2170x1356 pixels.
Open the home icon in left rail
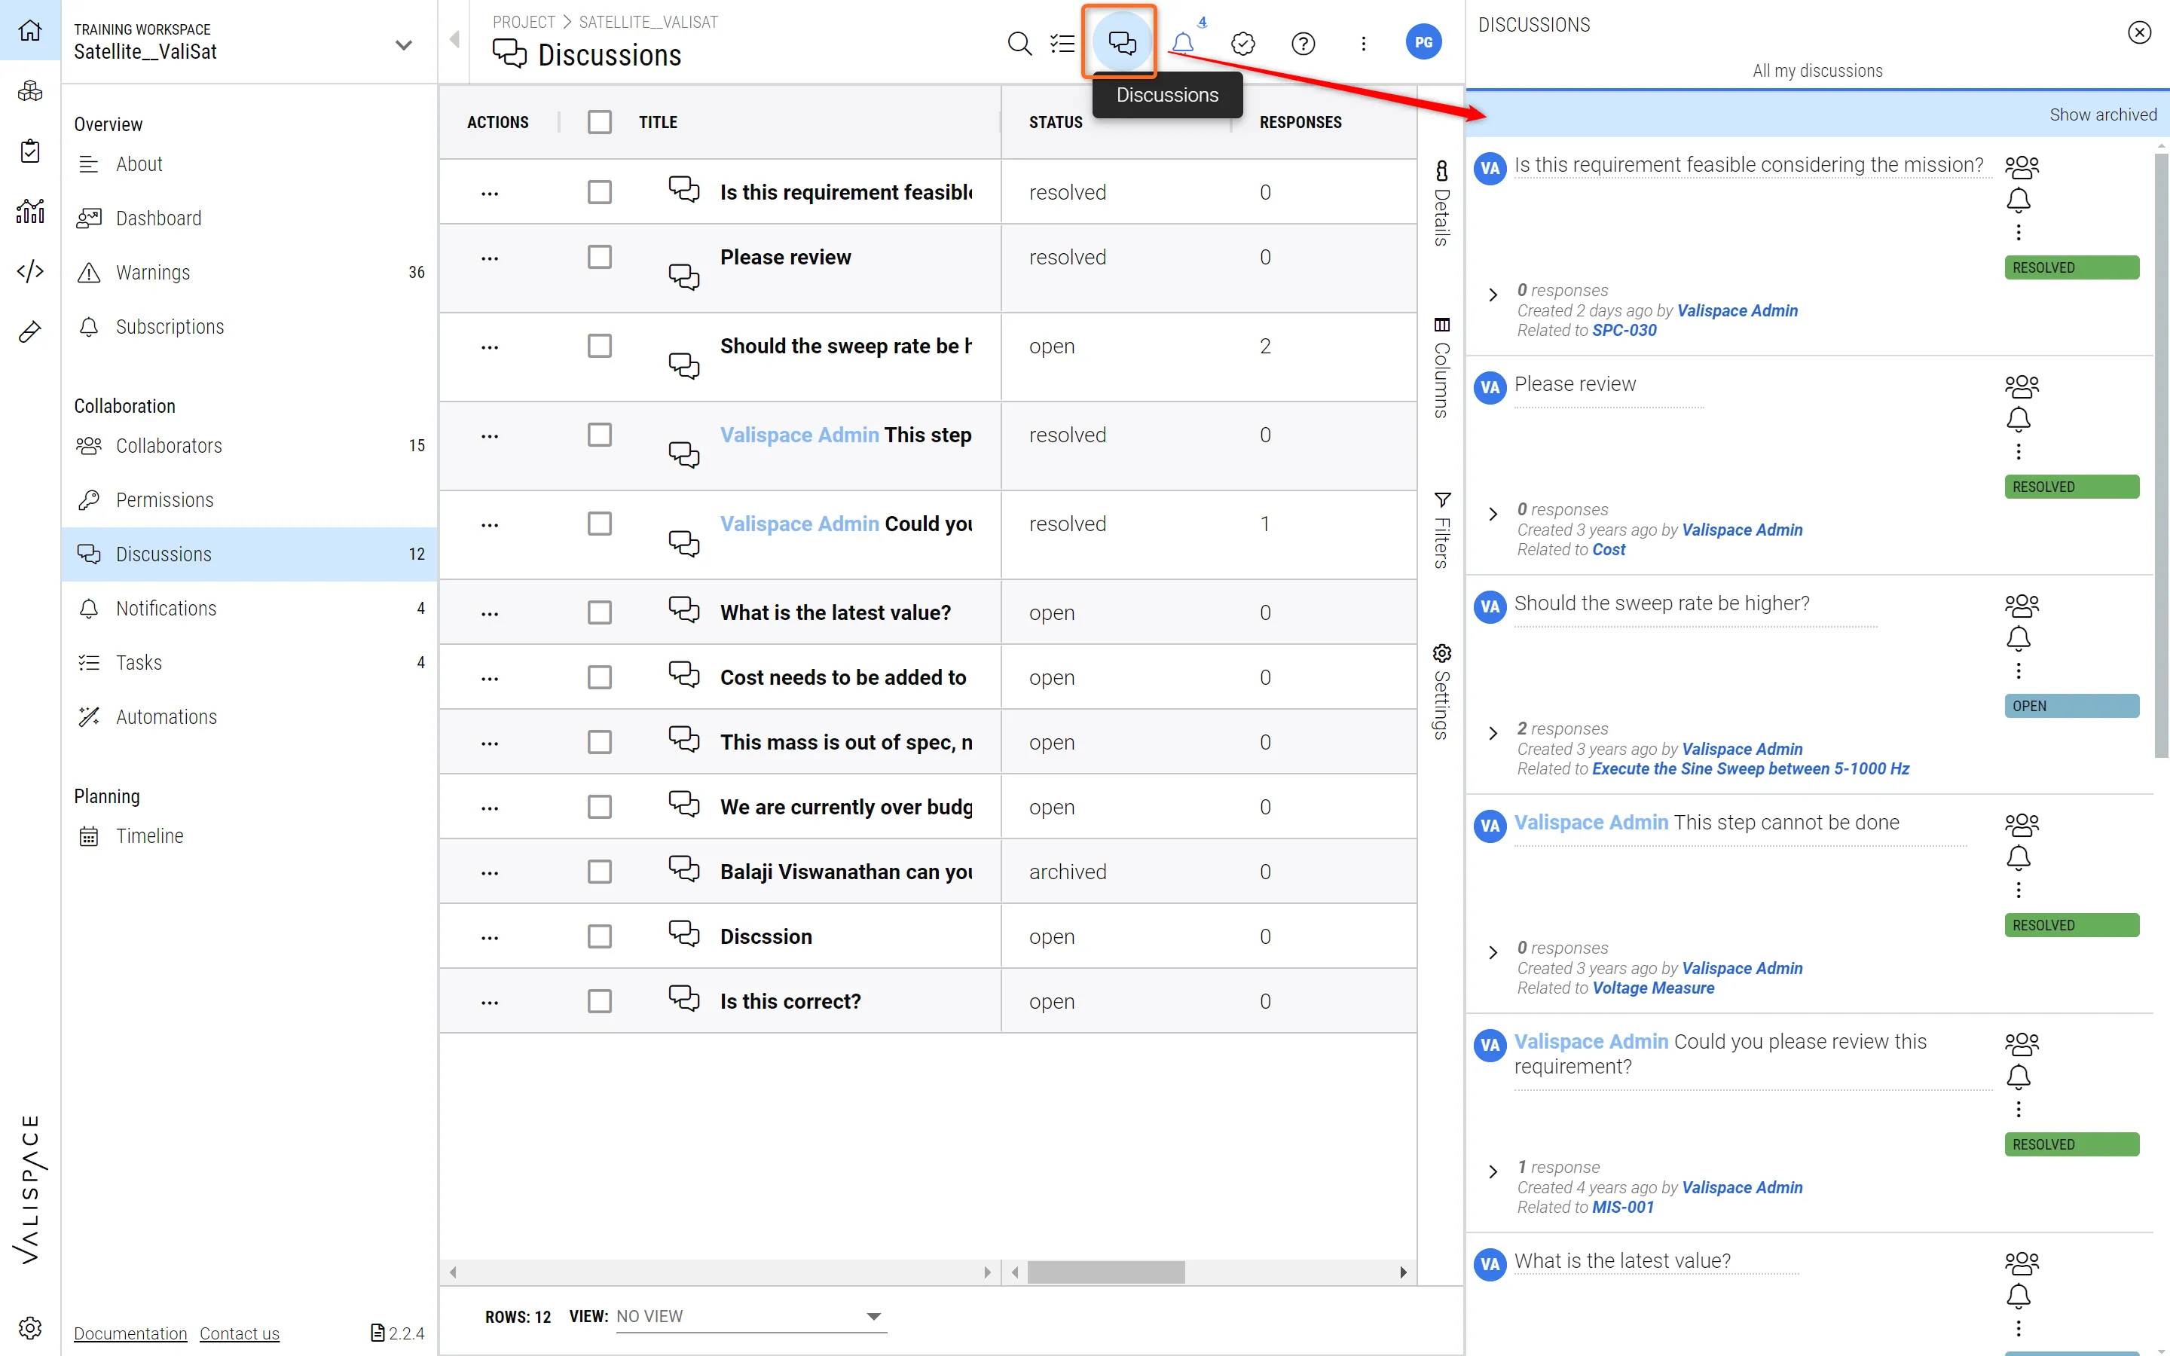(29, 30)
